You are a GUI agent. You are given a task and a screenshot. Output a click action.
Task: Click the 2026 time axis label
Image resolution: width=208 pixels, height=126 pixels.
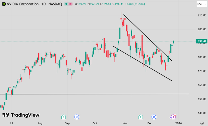point(178,123)
